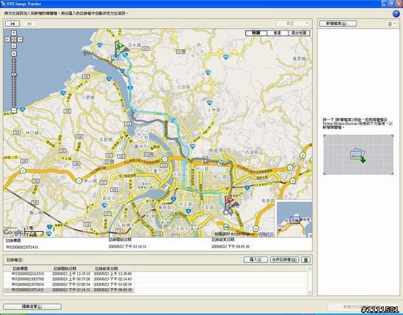Click the 新增方位資訊 button at bottom right
Image resolution: width=403 pixels, height=315 pixels.
(362, 306)
